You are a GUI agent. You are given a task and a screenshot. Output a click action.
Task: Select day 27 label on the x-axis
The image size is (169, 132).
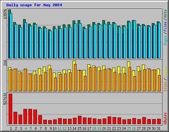139,128
